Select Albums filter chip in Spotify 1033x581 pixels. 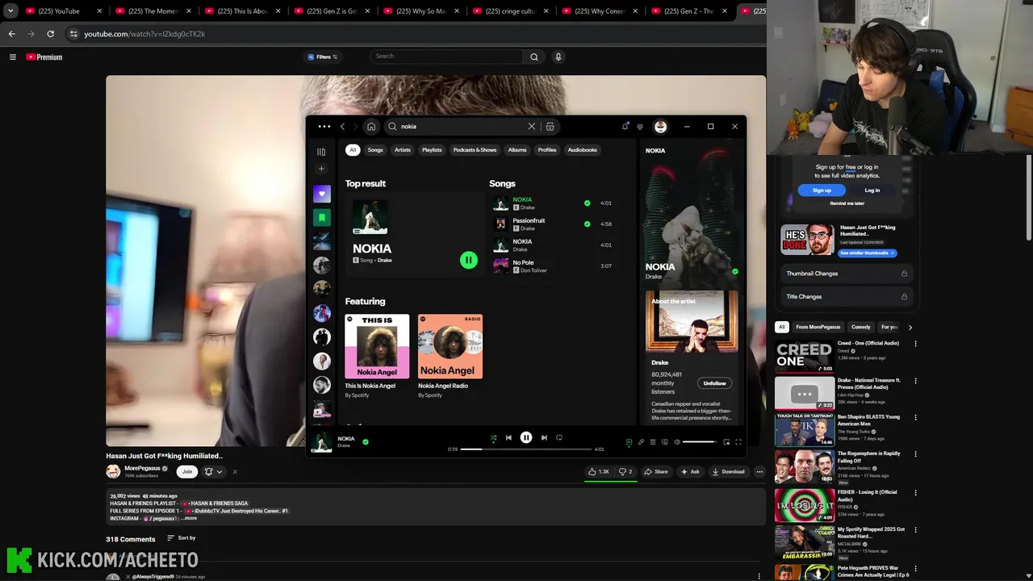tap(517, 150)
